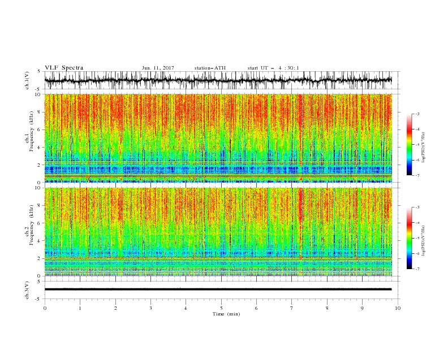Click the "ch.3(V)" axis label

[27, 290]
